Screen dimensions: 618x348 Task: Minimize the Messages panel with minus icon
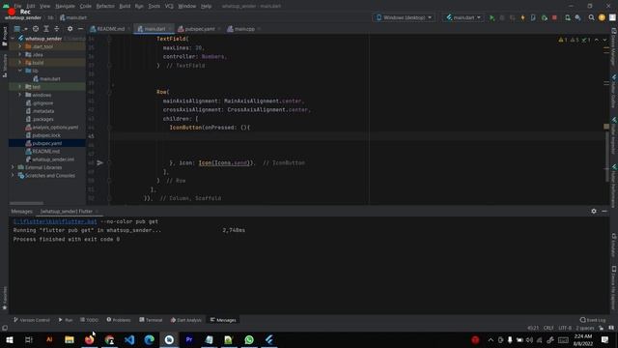pyautogui.click(x=604, y=211)
